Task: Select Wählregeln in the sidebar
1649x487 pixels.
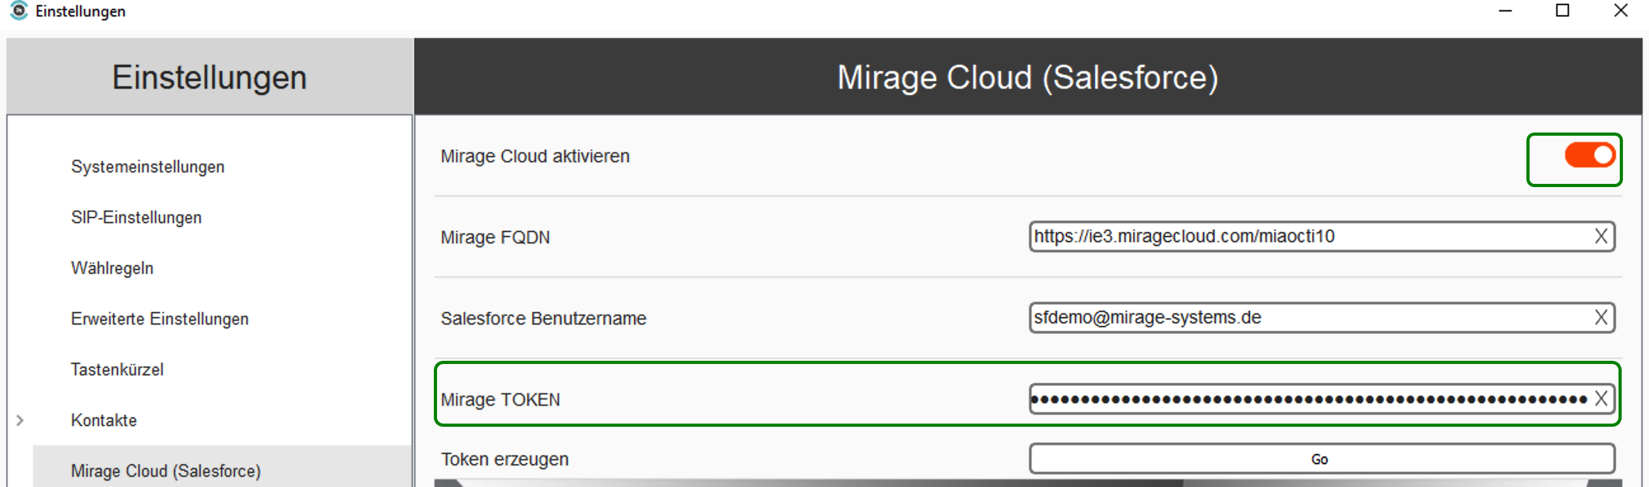Action: (112, 268)
